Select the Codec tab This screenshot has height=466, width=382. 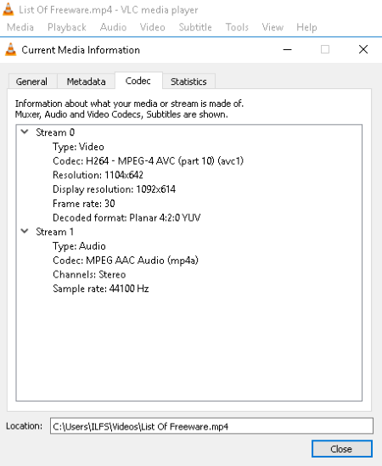pos(138,81)
